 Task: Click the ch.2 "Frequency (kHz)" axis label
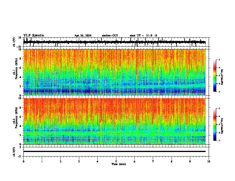pyautogui.click(x=16, y=118)
